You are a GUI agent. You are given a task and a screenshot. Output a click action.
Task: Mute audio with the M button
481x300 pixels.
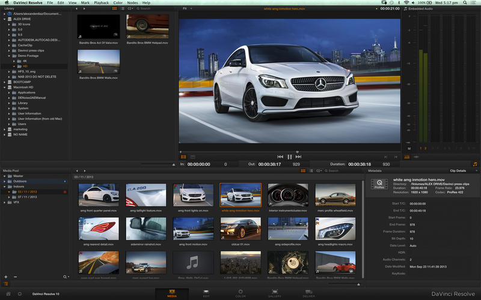[409, 148]
